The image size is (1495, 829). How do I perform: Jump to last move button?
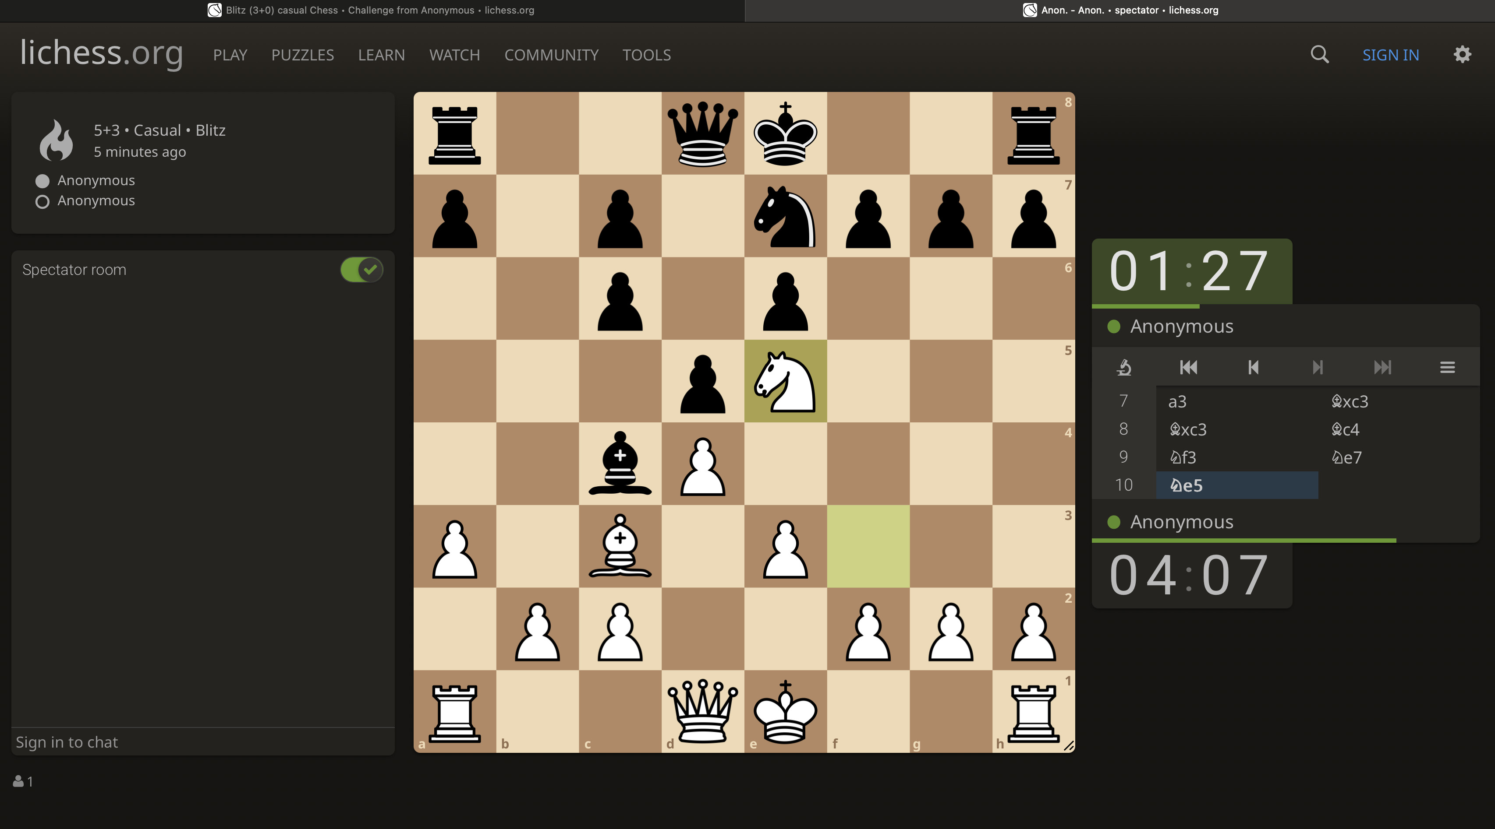[x=1382, y=367]
